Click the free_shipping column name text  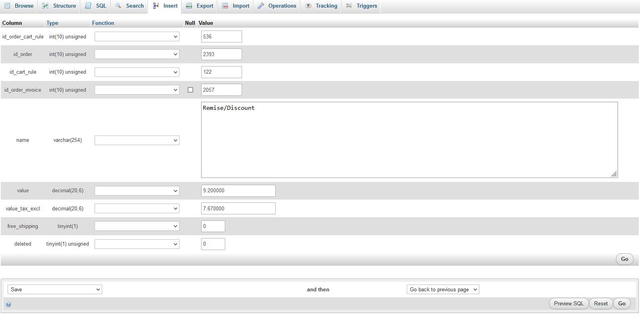(x=23, y=226)
